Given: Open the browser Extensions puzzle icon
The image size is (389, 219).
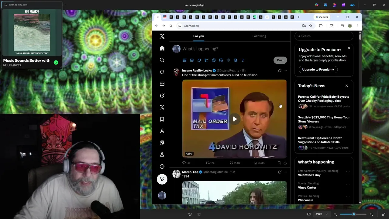Looking at the screenshot, I should click(321, 26).
